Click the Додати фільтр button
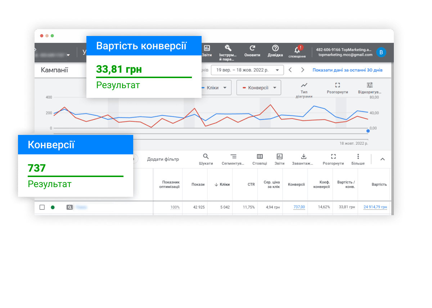Screen dimensions: 432x308 coord(163,159)
